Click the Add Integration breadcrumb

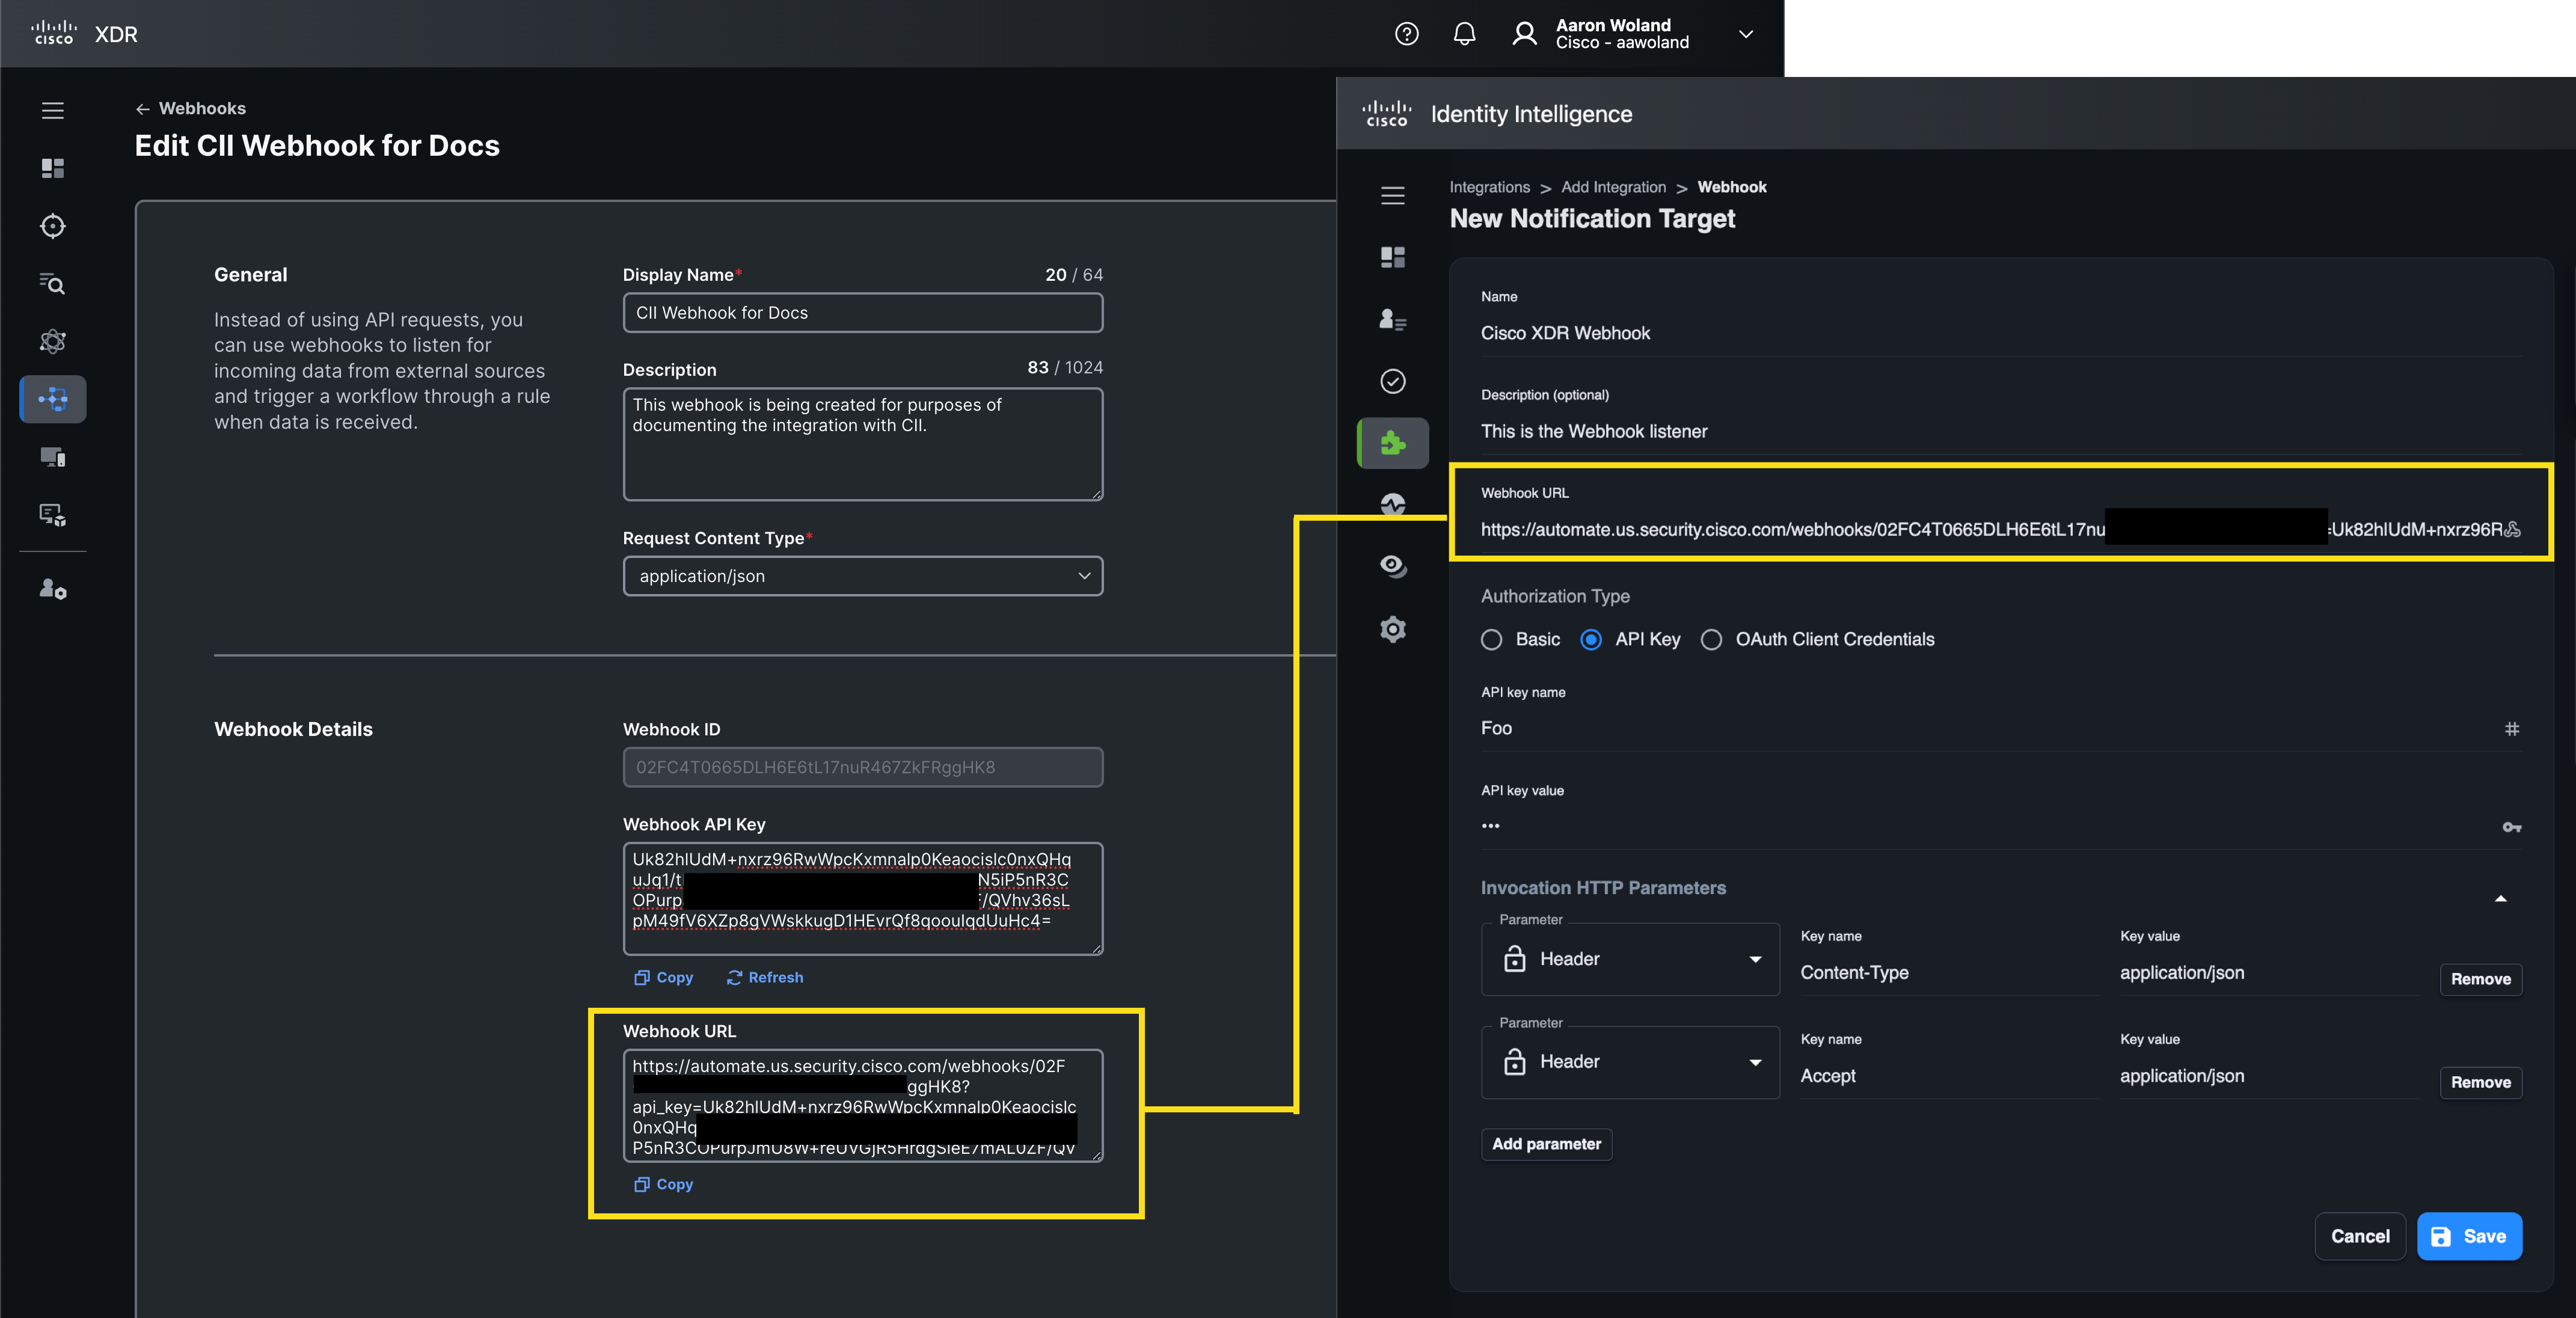tap(1613, 187)
